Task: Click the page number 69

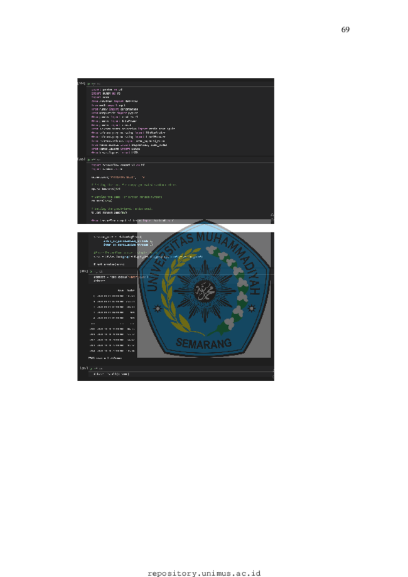Action: (x=345, y=30)
